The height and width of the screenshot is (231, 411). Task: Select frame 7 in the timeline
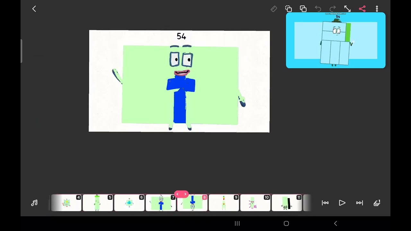[x=161, y=203]
